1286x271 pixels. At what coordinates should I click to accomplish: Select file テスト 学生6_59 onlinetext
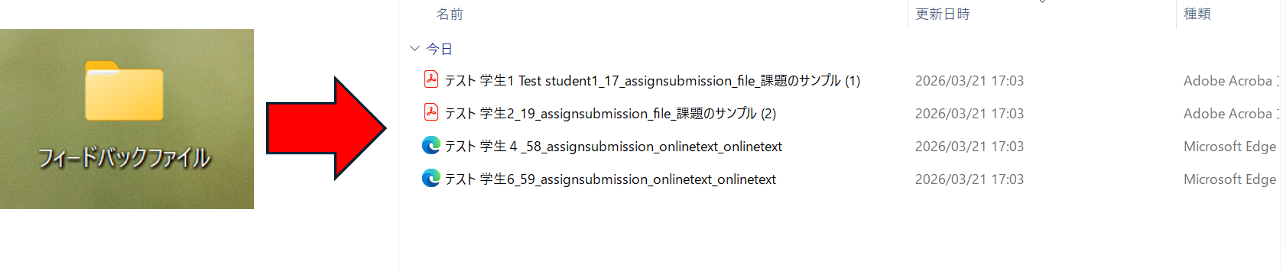point(610,179)
